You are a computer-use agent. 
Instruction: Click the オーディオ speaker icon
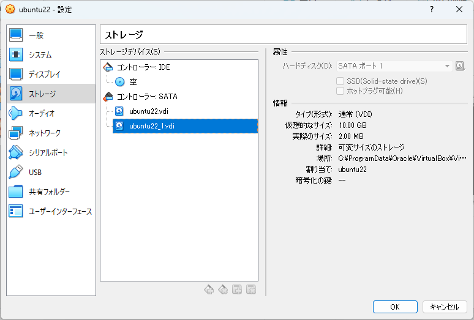(x=16, y=114)
